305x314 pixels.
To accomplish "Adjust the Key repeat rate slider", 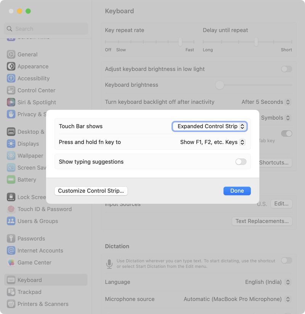I will [149, 42].
